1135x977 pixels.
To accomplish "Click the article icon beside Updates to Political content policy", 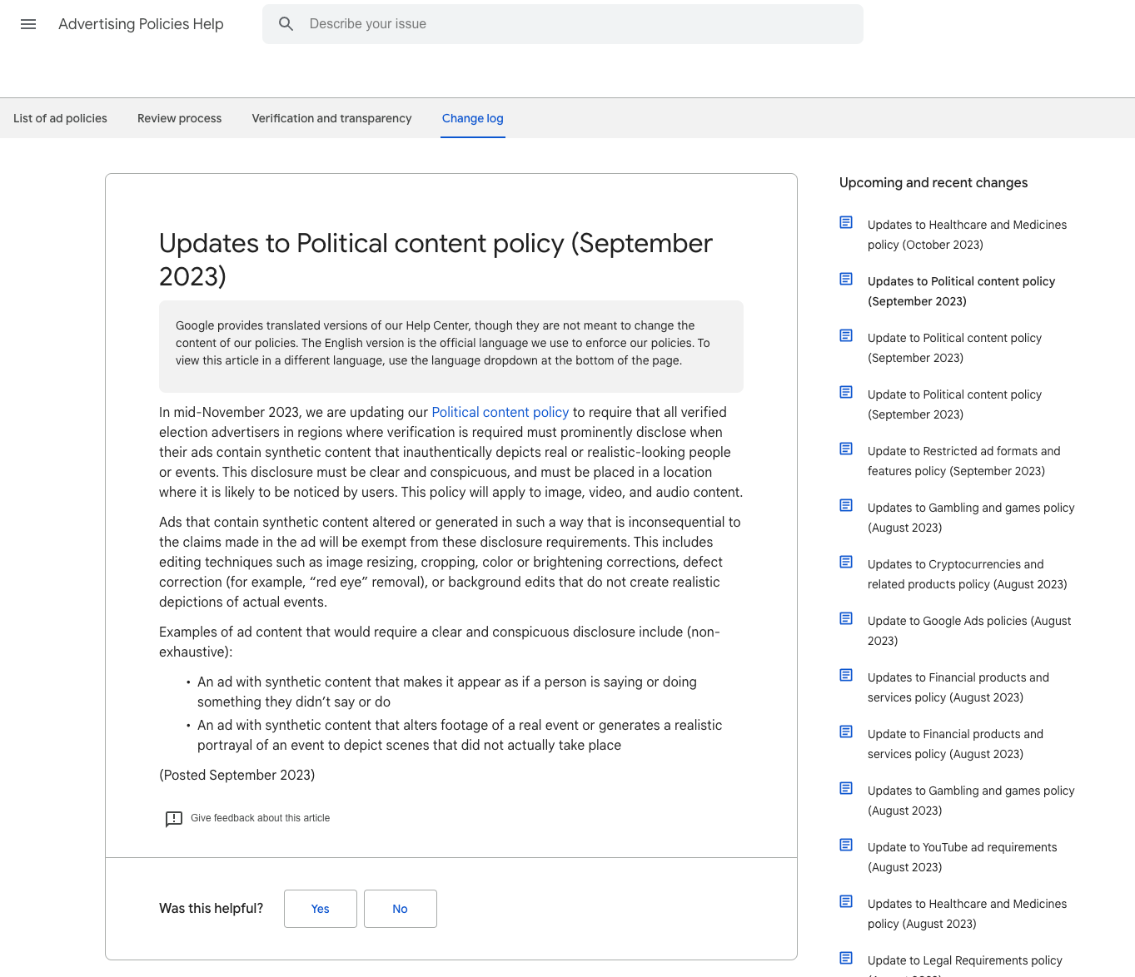I will pos(846,279).
